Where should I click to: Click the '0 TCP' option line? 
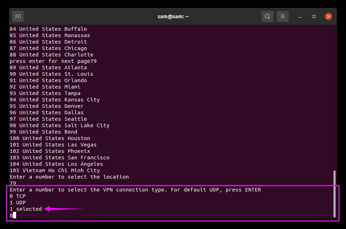18,196
